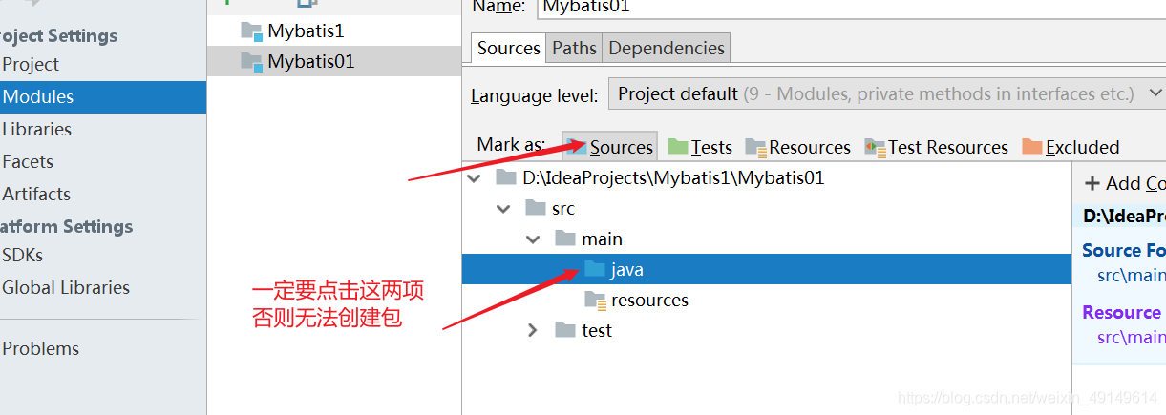Click the content root folder icon
1166x415 pixels.
tap(506, 177)
